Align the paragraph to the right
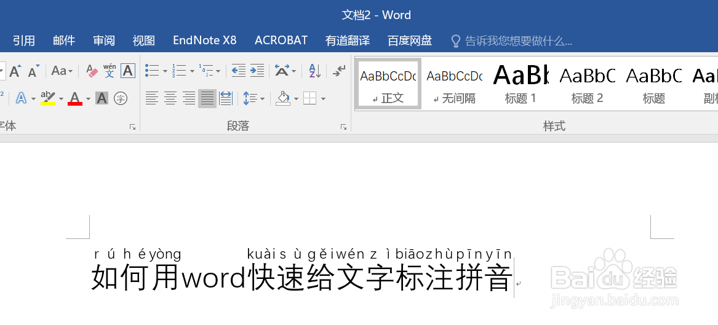The image size is (718, 325). [189, 98]
